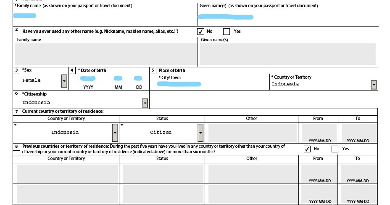Open place of birth Country or Territory dropdown
Viewport: 390px width, 205px height.
coord(374,85)
